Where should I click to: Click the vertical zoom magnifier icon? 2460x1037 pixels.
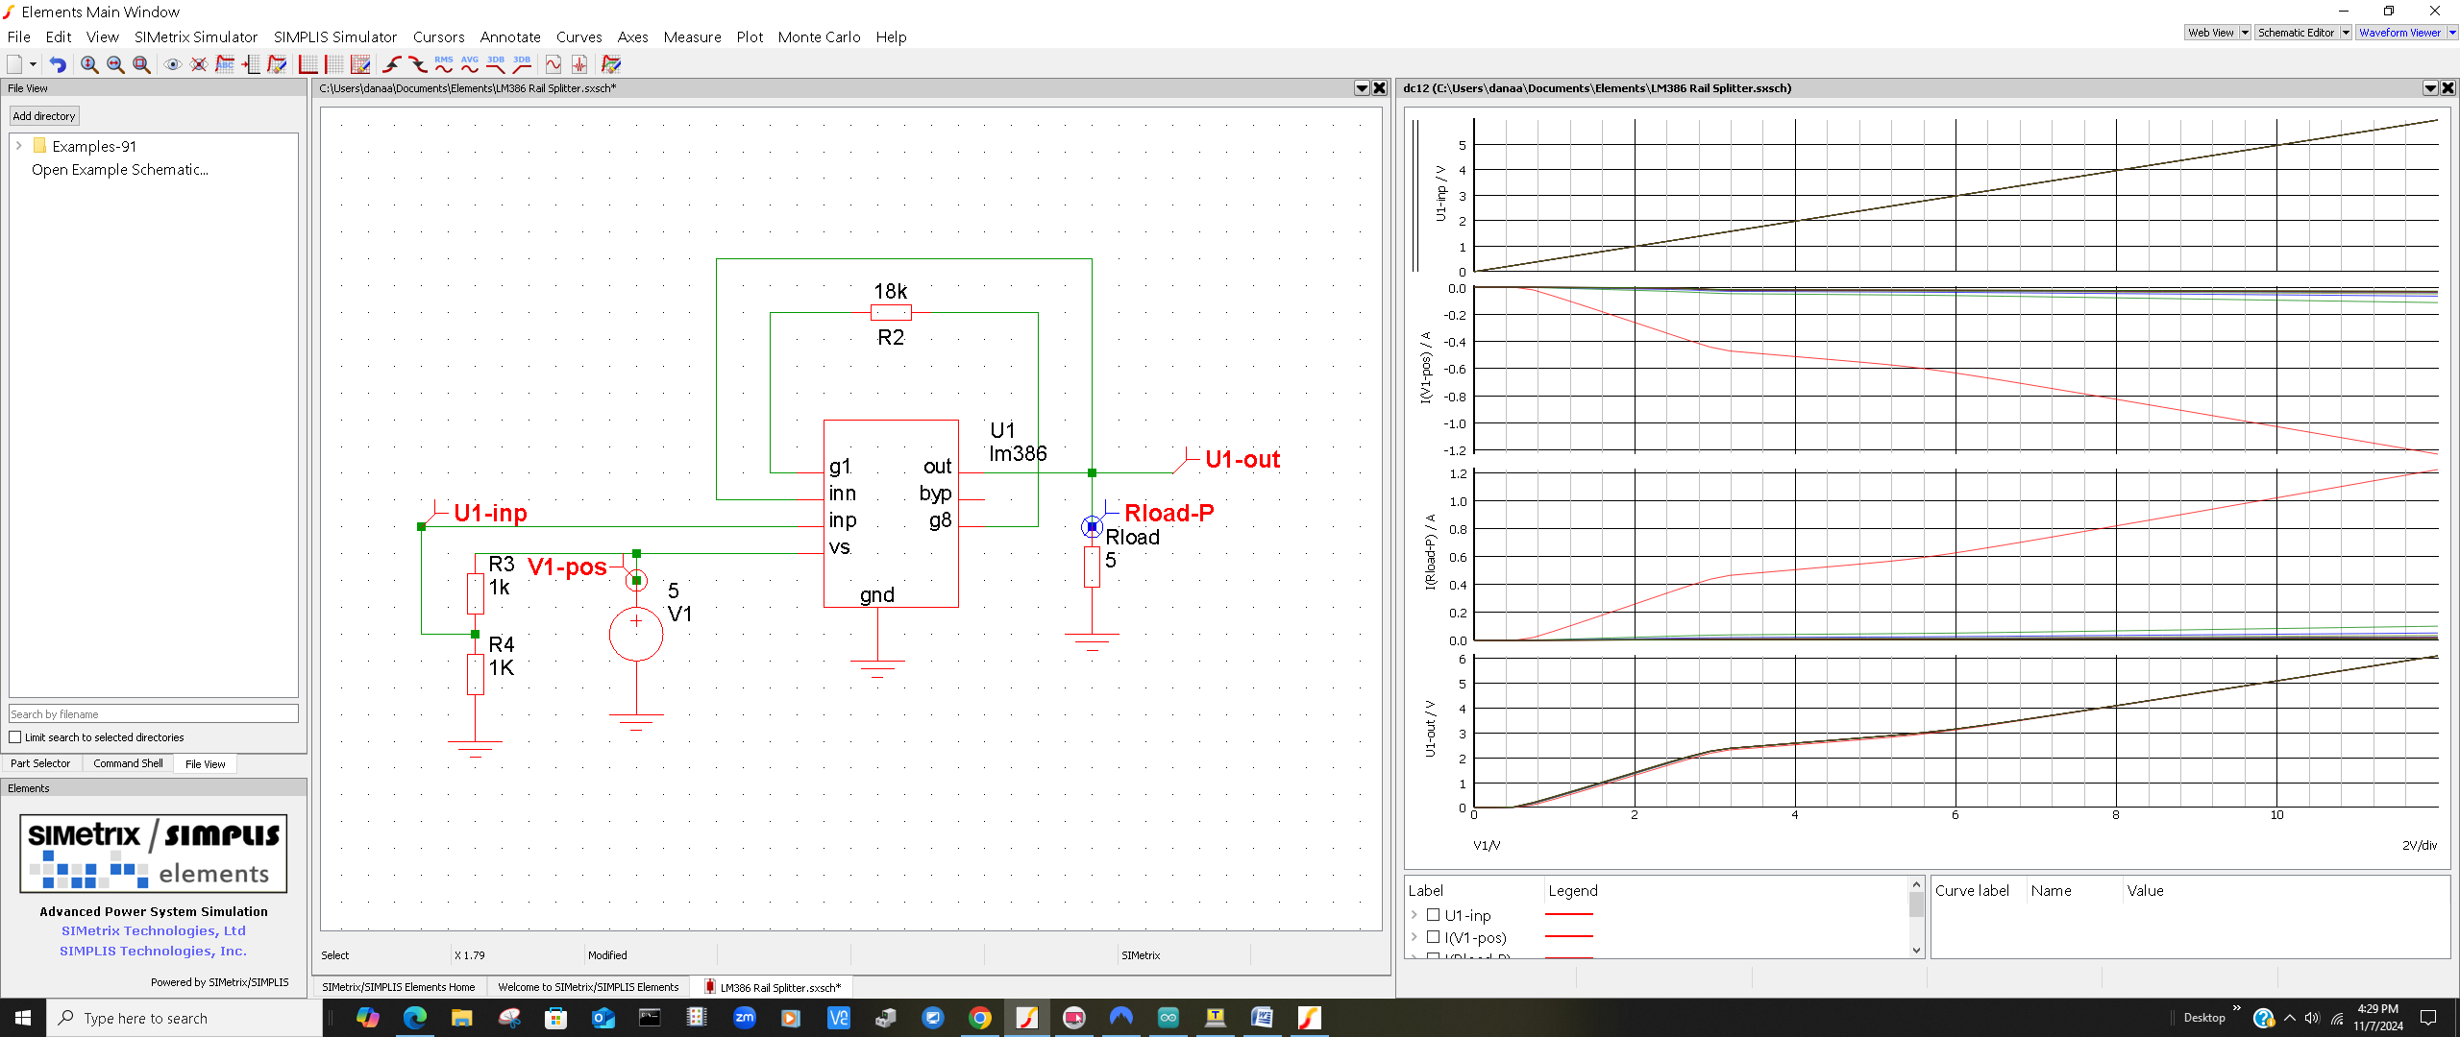coord(89,64)
